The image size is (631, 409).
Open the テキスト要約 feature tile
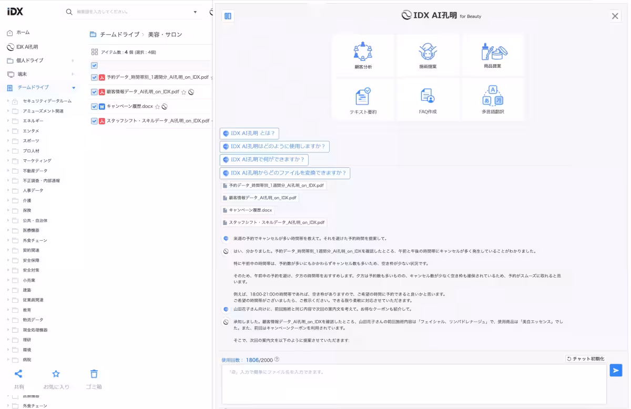pos(363,100)
